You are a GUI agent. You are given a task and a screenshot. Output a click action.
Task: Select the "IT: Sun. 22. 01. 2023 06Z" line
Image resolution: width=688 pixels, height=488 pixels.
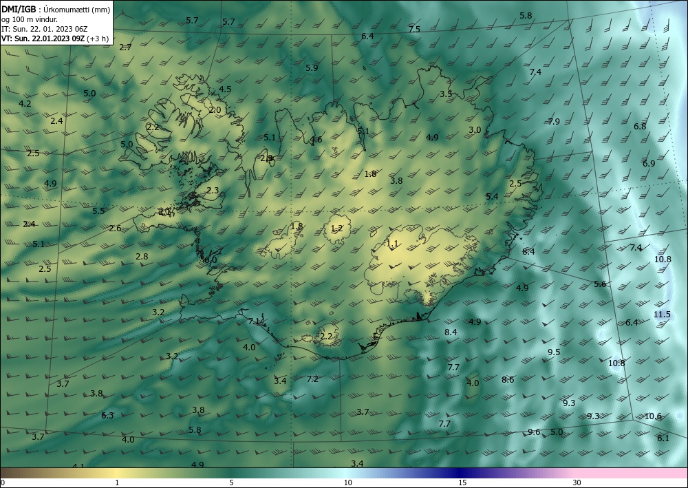click(44, 29)
